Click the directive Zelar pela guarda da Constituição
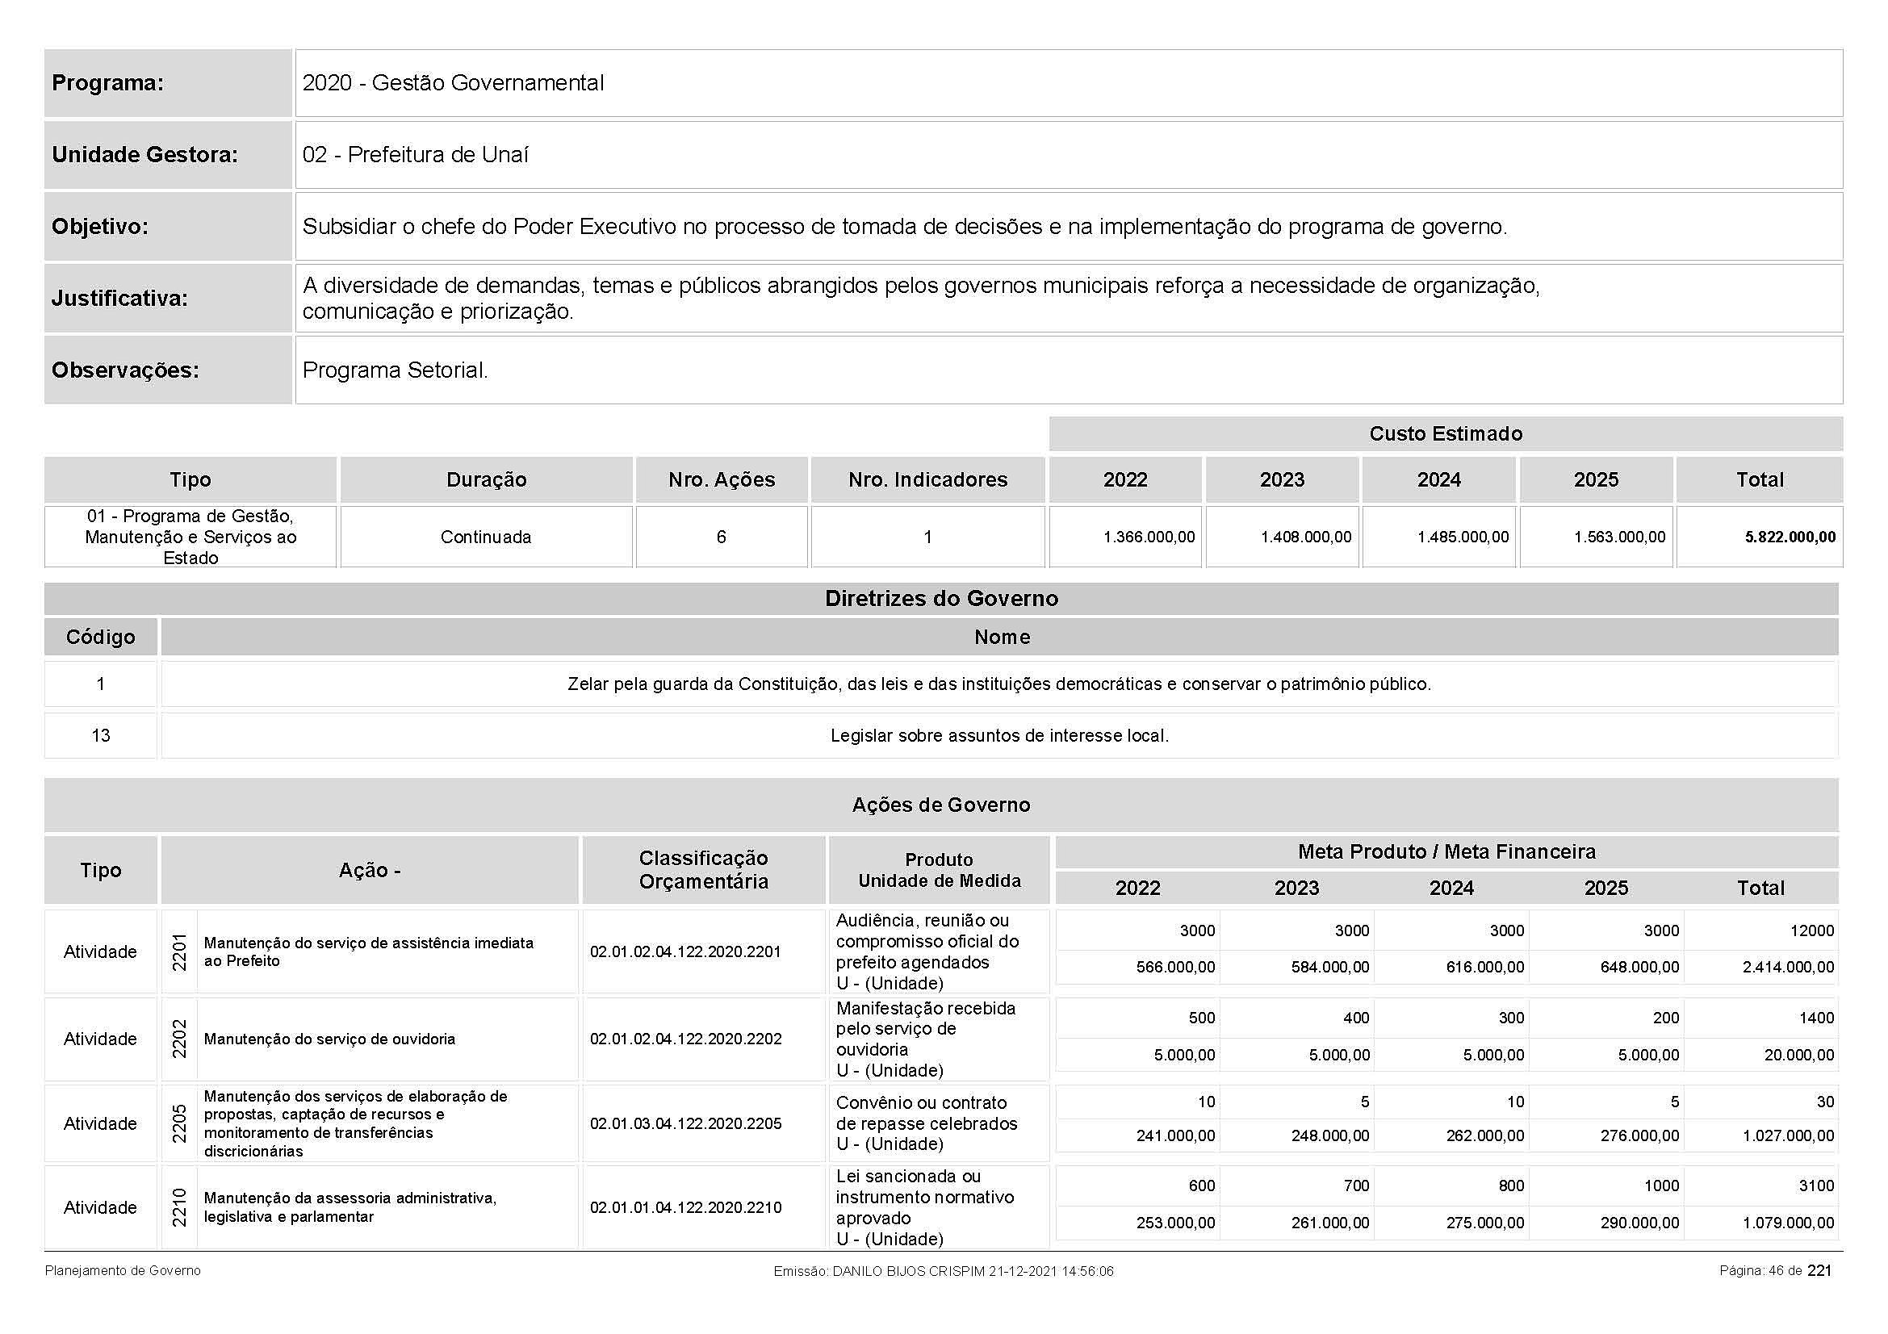Viewport: 1888px width, 1334px height. (x=998, y=684)
